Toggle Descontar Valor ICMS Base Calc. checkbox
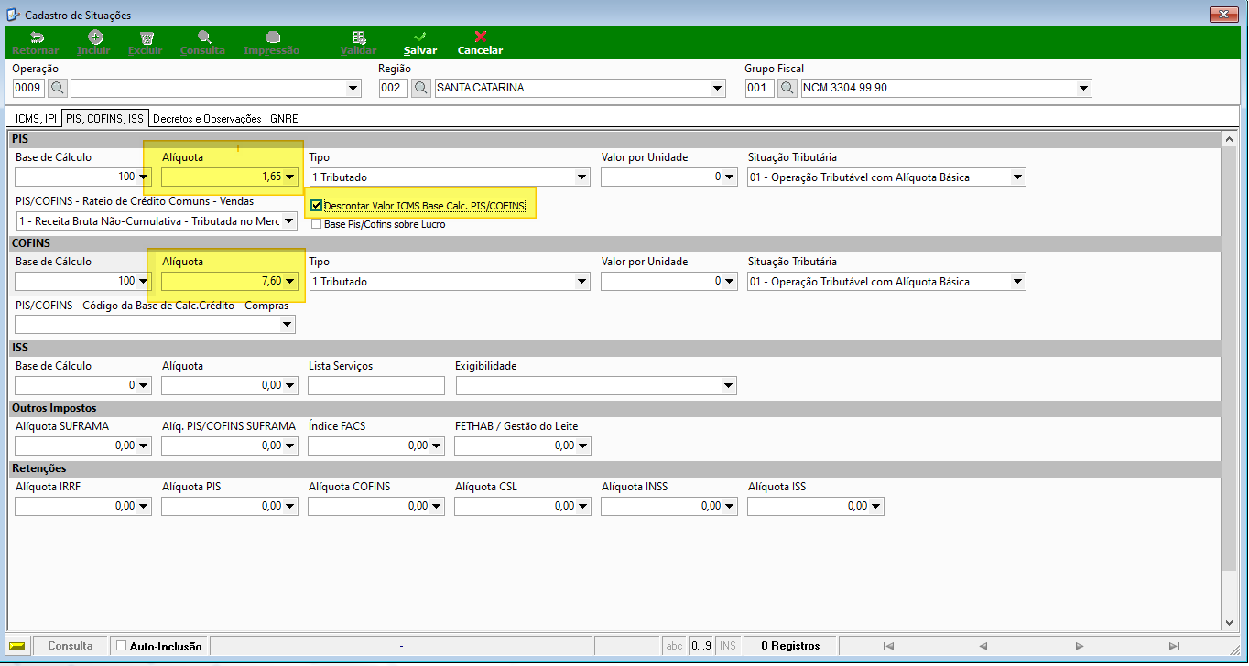Image resolution: width=1249 pixels, height=666 pixels. [x=317, y=206]
